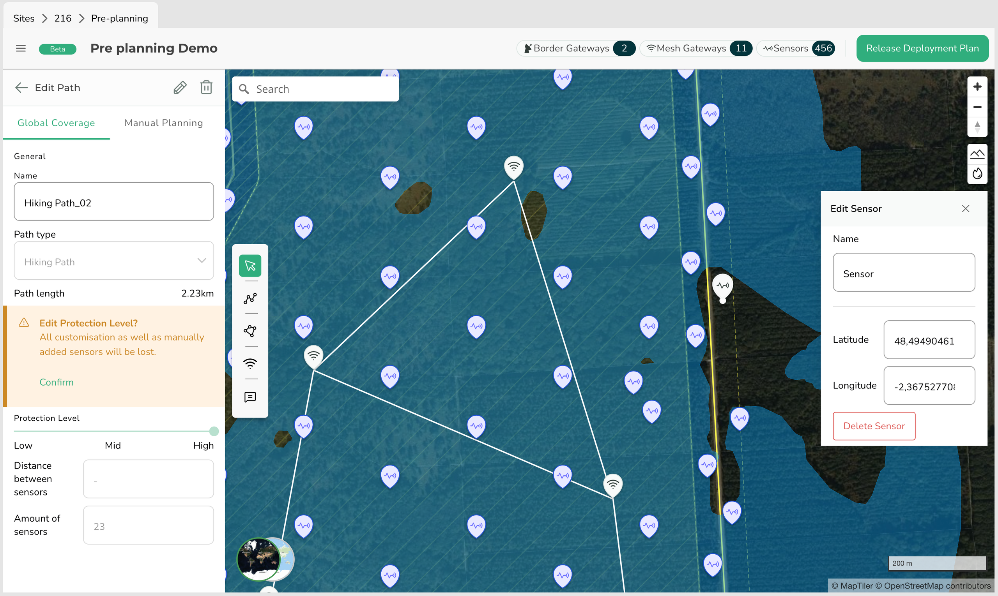Go back from Edit Path
The image size is (998, 596).
[21, 88]
